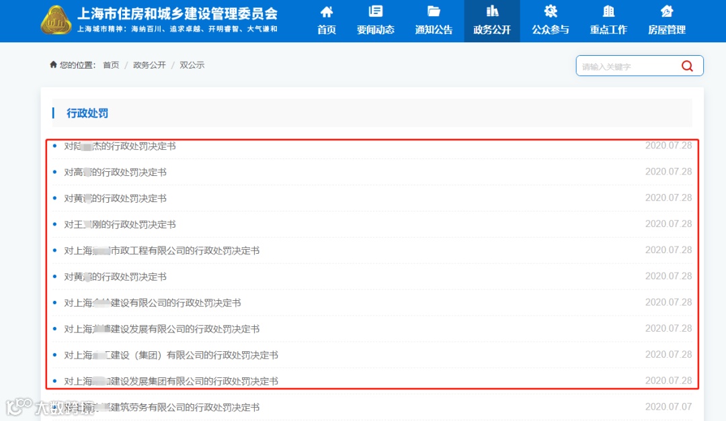
Task: Click the gear icon above 公众参与
Action: point(551,11)
